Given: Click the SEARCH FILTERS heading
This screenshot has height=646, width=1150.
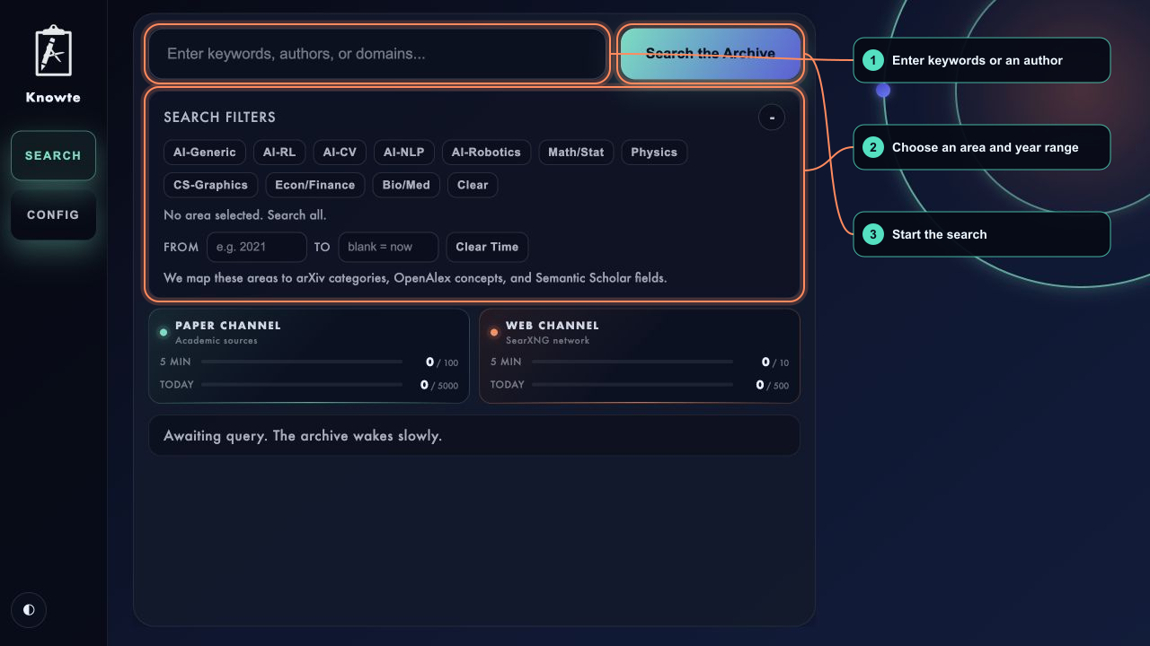Looking at the screenshot, I should (220, 118).
